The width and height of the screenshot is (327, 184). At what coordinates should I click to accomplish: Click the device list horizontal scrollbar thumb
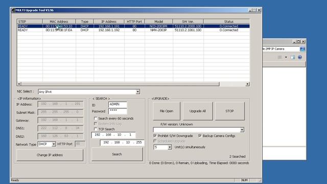point(121,84)
